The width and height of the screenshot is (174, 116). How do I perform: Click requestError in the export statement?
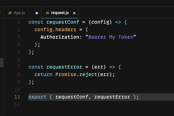tap(112, 97)
